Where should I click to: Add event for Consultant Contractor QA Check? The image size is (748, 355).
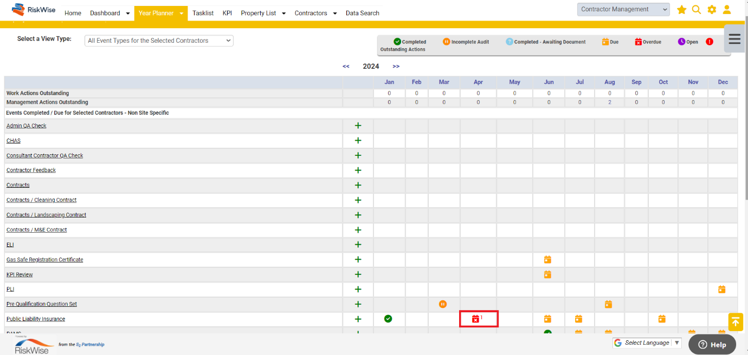[358, 155]
